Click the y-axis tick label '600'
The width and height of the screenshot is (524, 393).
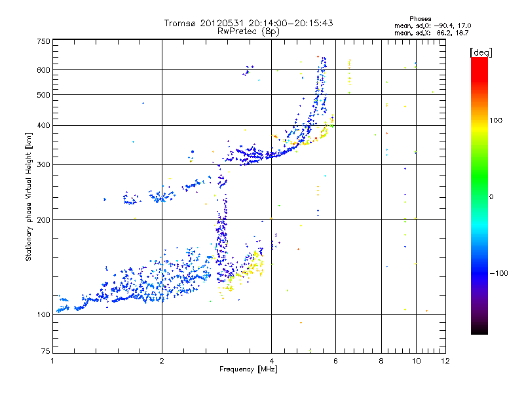pyautogui.click(x=43, y=70)
